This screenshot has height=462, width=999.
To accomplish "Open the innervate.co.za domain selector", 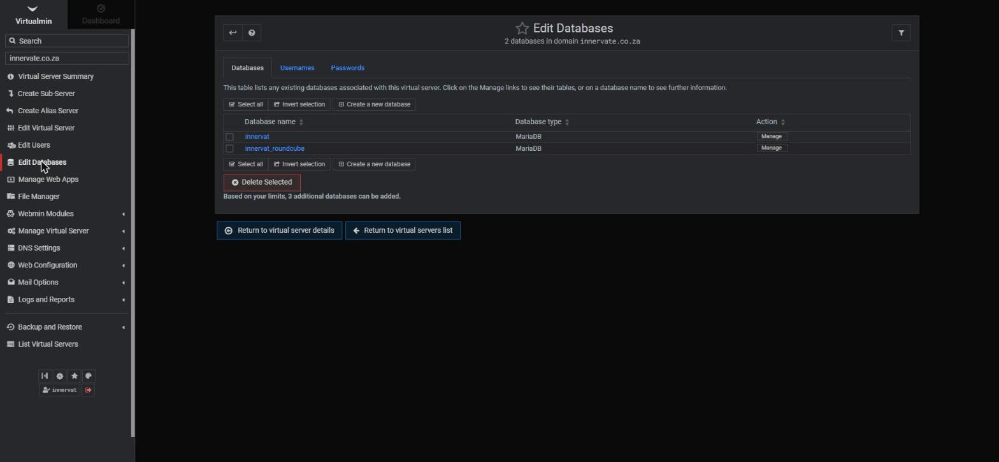I will (67, 58).
